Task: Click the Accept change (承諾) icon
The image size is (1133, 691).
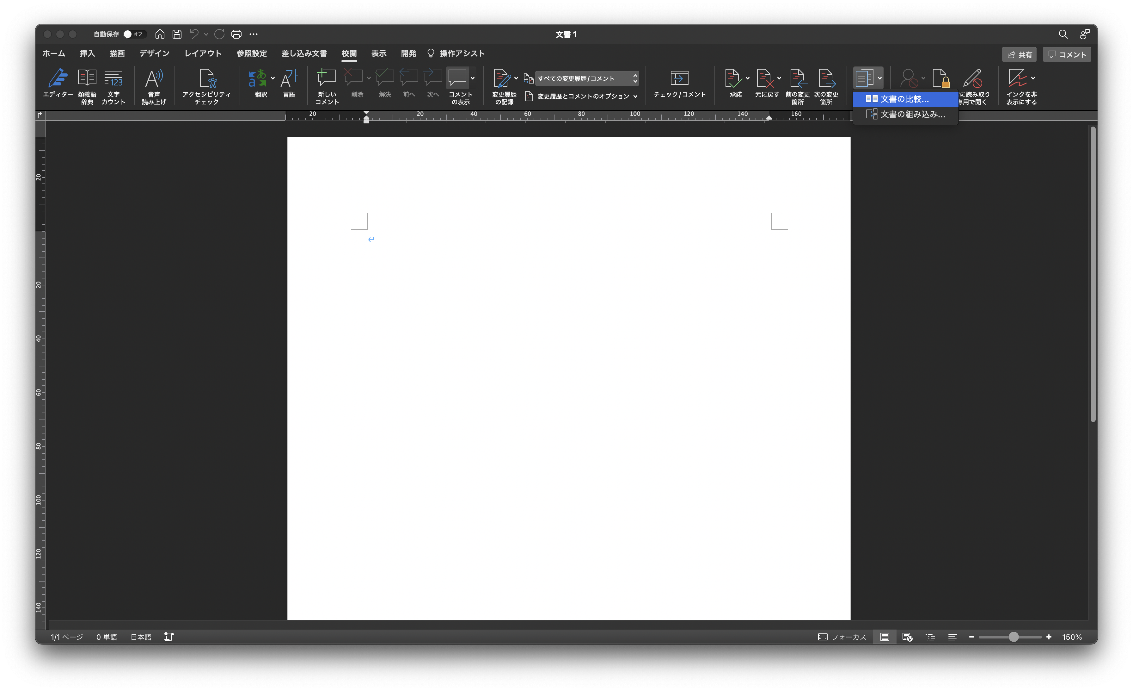Action: 733,78
